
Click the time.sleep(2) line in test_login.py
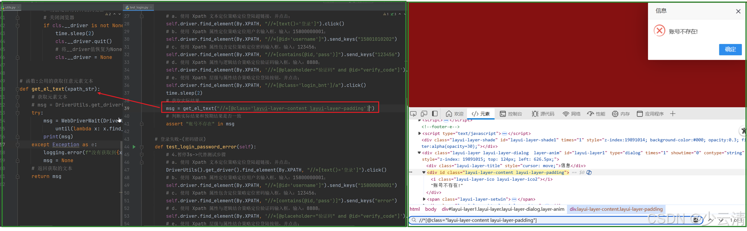[x=184, y=93]
